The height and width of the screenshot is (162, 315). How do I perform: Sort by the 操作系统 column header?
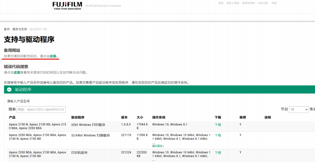coord(159,117)
